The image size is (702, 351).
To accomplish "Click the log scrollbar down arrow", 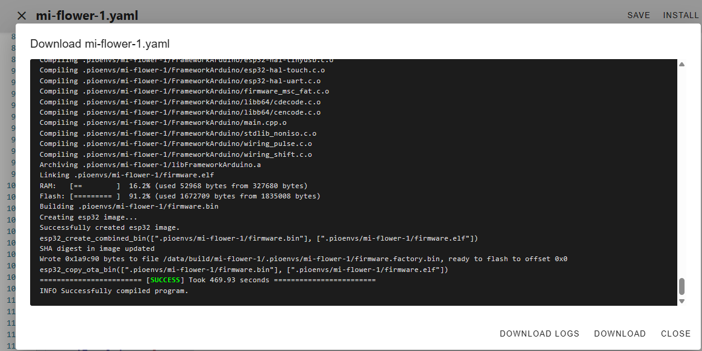I will (x=682, y=301).
